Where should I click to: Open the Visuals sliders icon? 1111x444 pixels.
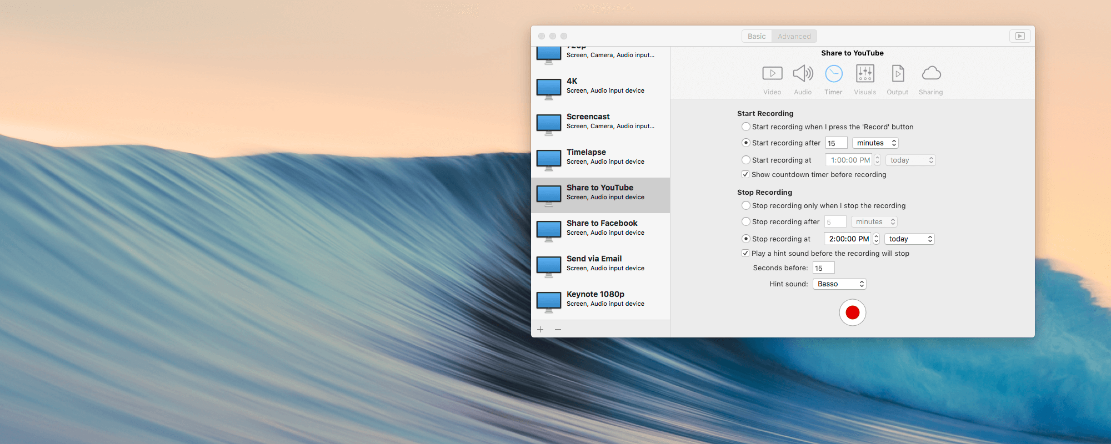tap(865, 74)
